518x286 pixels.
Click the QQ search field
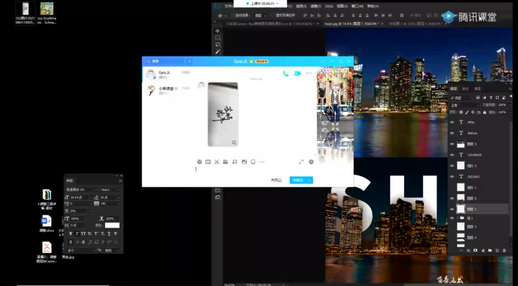point(165,61)
